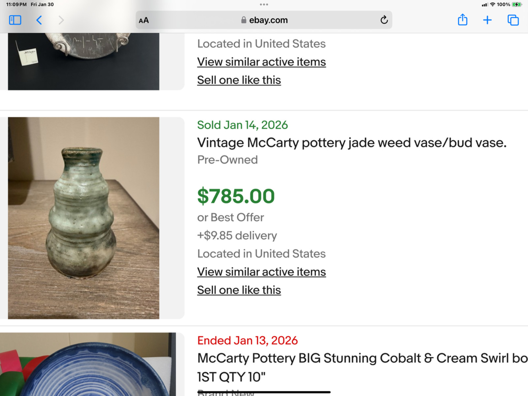Open the Share sheet
The width and height of the screenshot is (528, 396).
pos(462,20)
